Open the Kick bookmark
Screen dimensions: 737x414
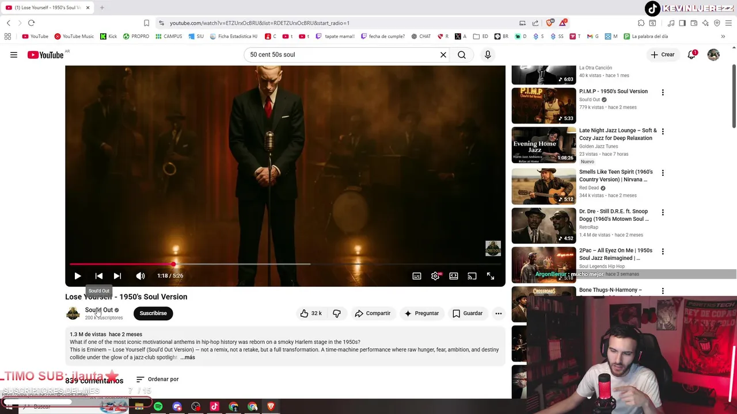tap(108, 36)
